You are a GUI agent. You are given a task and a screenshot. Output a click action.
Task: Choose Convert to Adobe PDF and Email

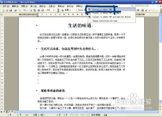point(112,13)
